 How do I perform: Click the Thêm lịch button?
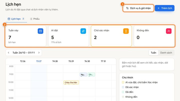[164, 8]
